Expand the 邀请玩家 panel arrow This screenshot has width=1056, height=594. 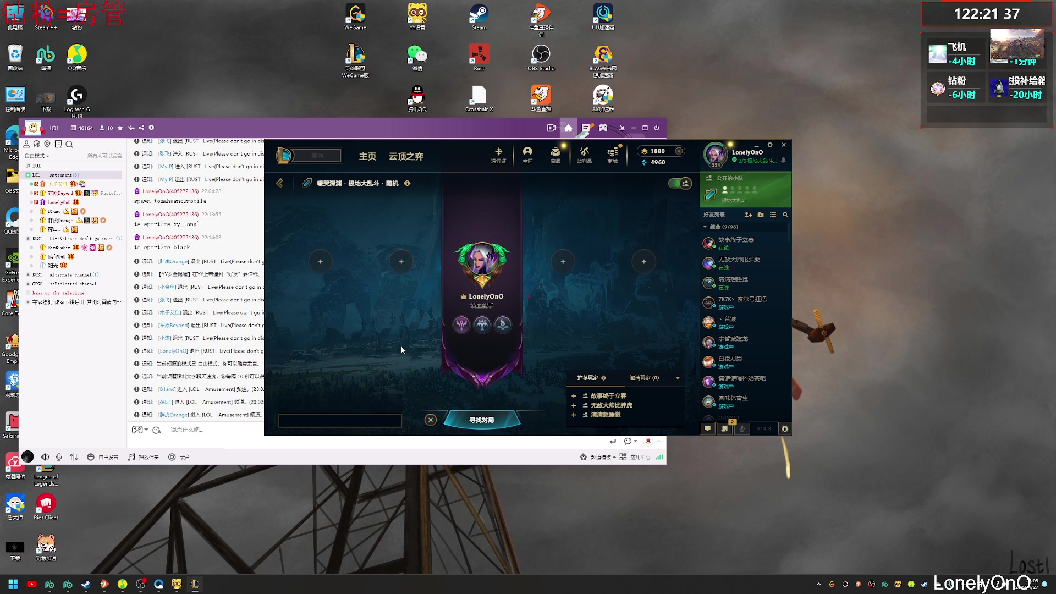click(678, 378)
